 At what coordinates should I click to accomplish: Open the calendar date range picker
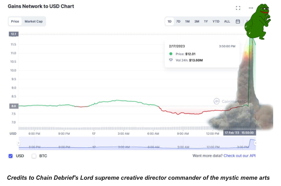(x=238, y=22)
